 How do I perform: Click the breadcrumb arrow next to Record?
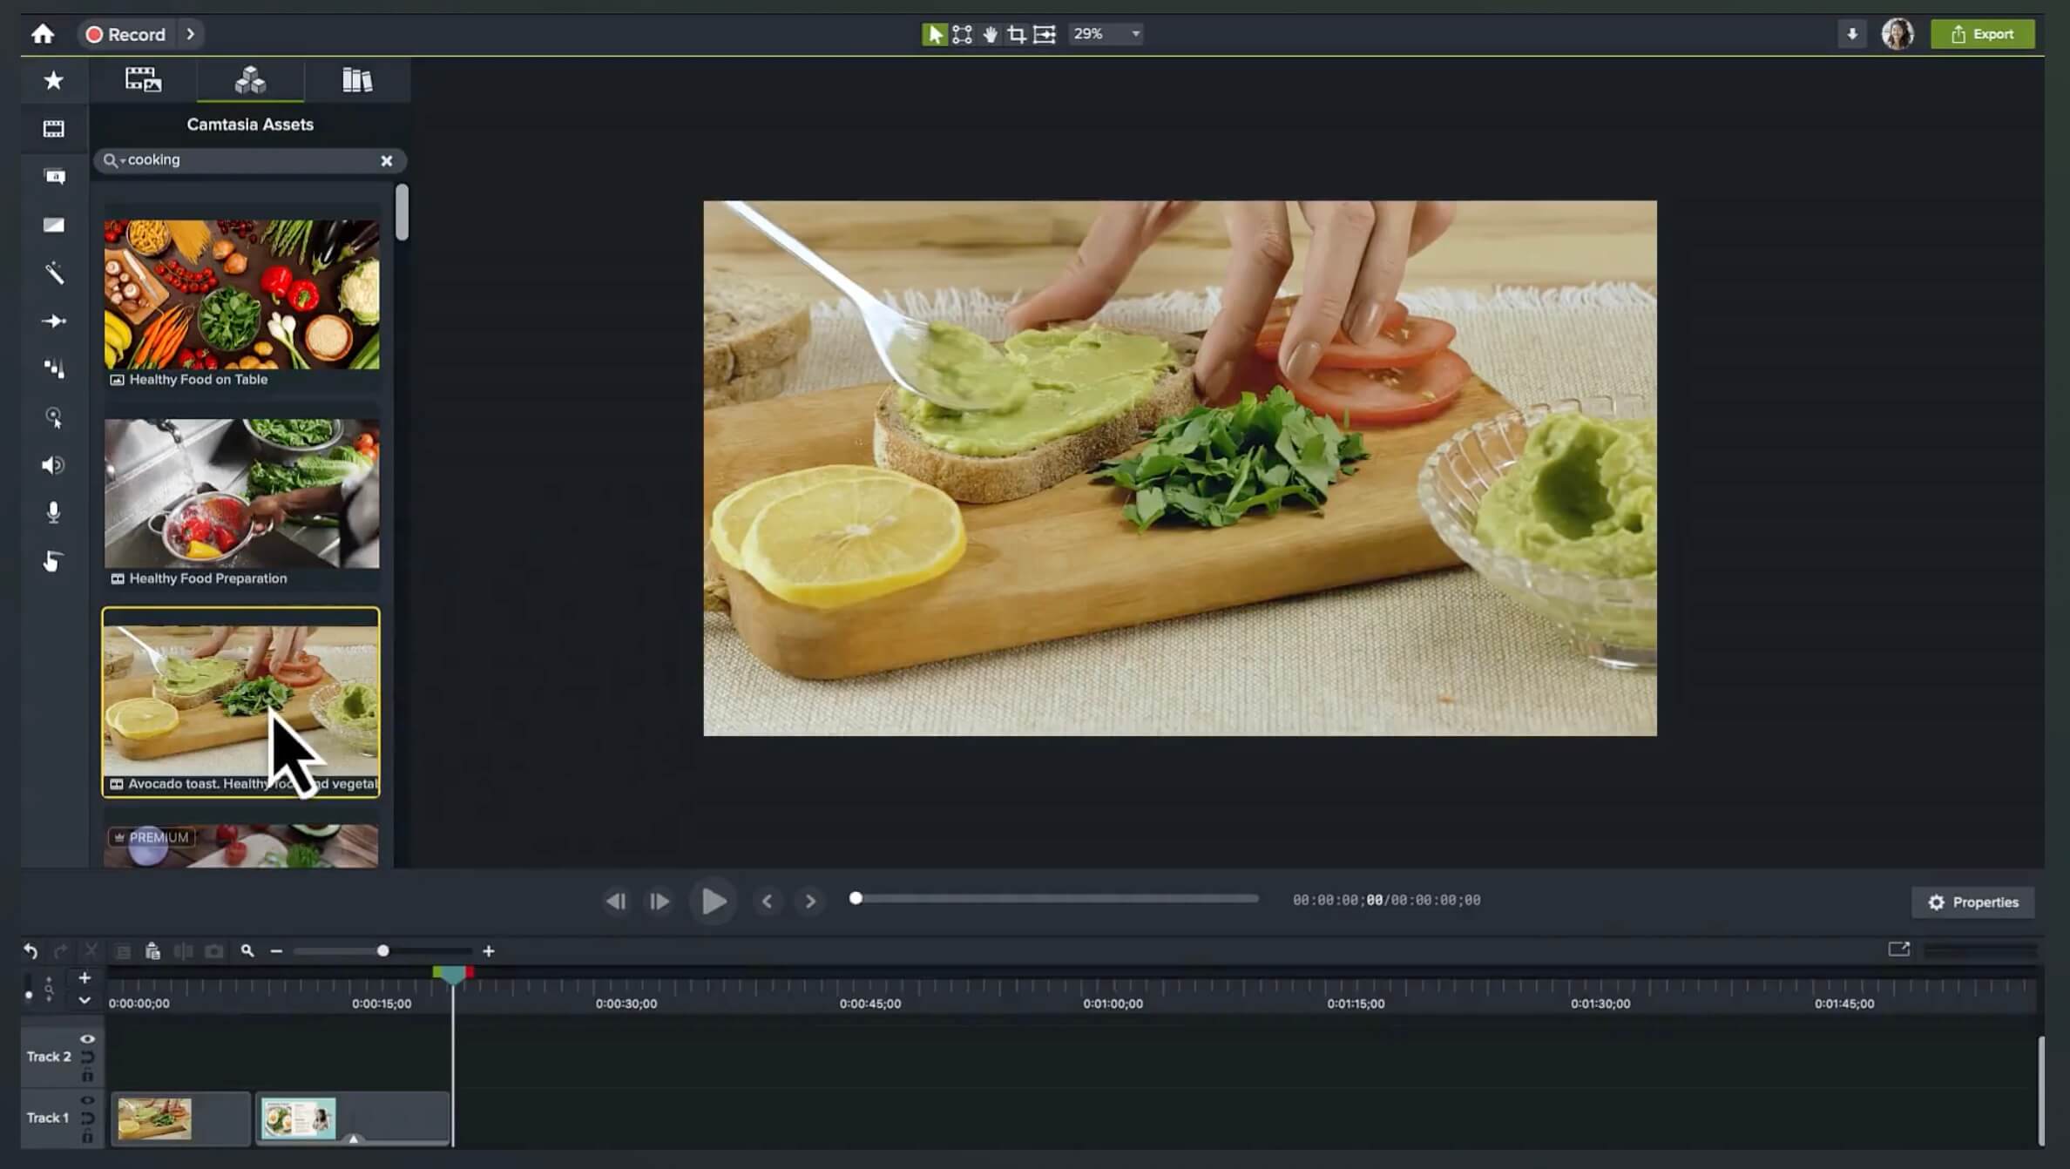pos(189,33)
